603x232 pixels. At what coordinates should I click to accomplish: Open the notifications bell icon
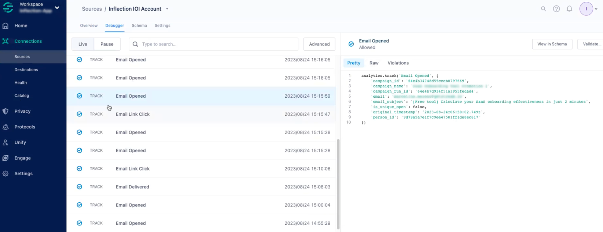[569, 9]
